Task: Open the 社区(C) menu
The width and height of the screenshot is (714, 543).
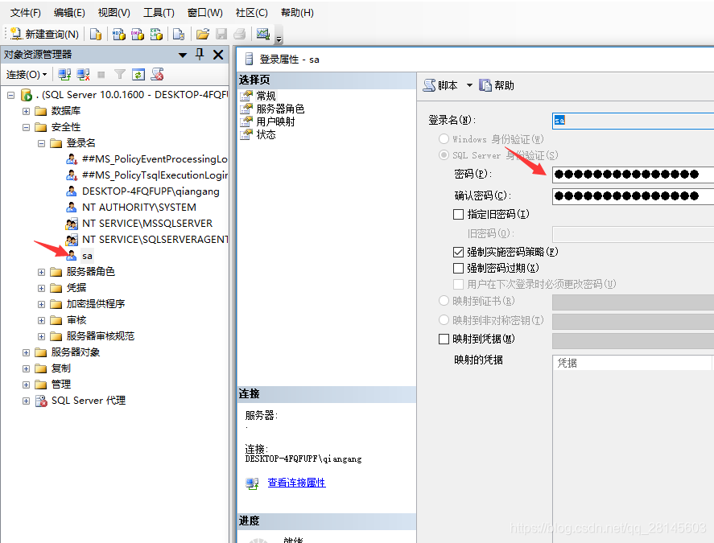Action: [x=251, y=13]
